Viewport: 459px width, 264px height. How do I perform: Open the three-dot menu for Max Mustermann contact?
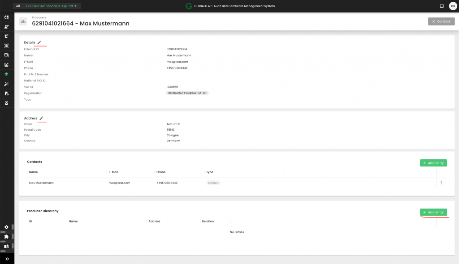pyautogui.click(x=441, y=183)
